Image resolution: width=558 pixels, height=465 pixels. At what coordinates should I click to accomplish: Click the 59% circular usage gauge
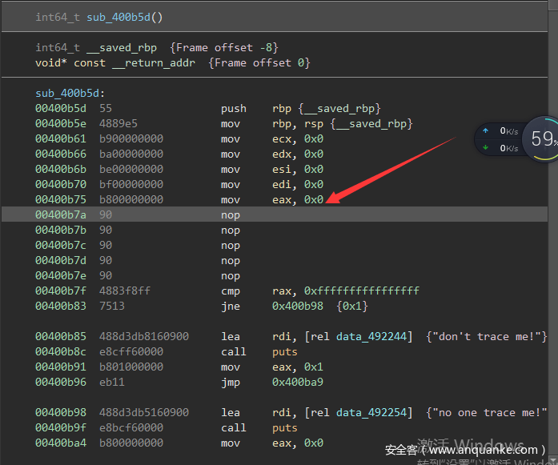click(x=541, y=139)
